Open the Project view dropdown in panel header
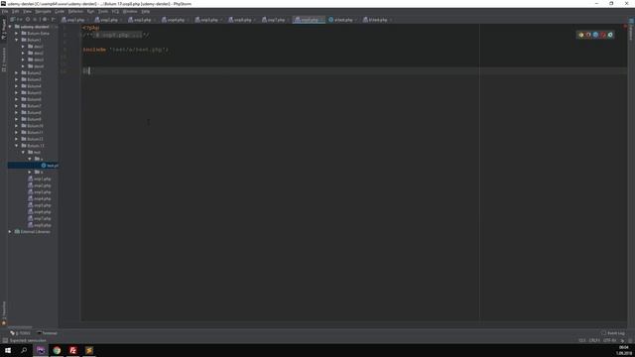 coord(16,20)
